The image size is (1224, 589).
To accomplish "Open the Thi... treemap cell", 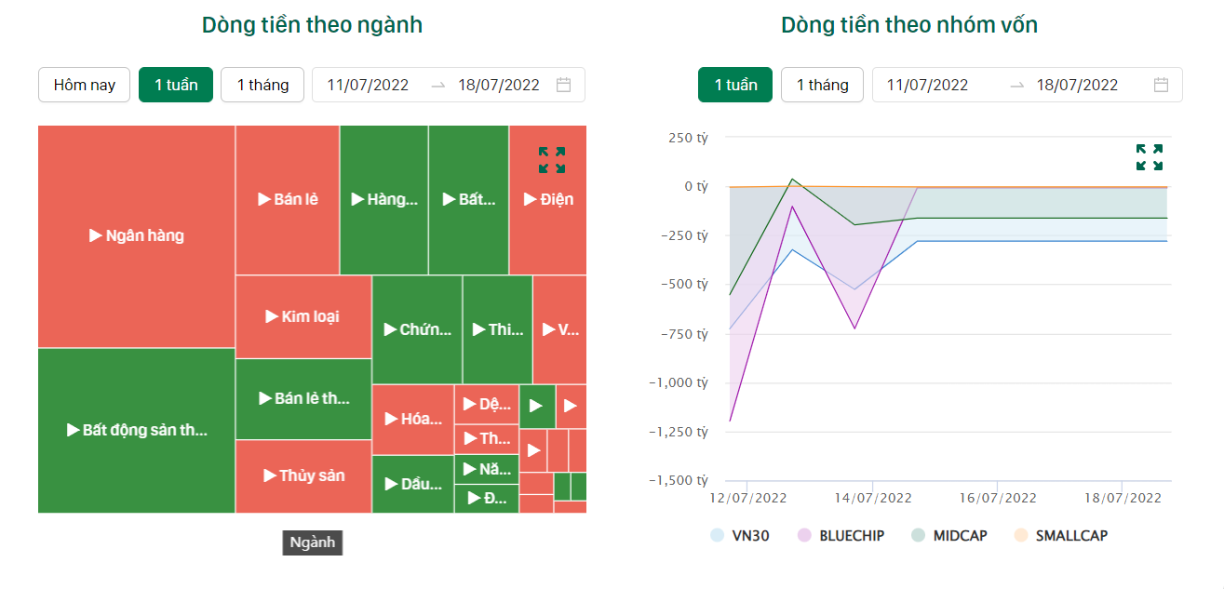I will (498, 329).
